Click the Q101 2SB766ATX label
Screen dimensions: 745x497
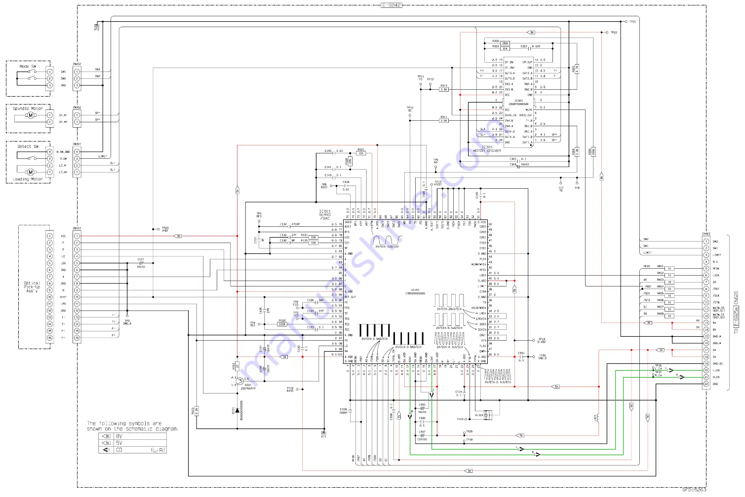248,387
